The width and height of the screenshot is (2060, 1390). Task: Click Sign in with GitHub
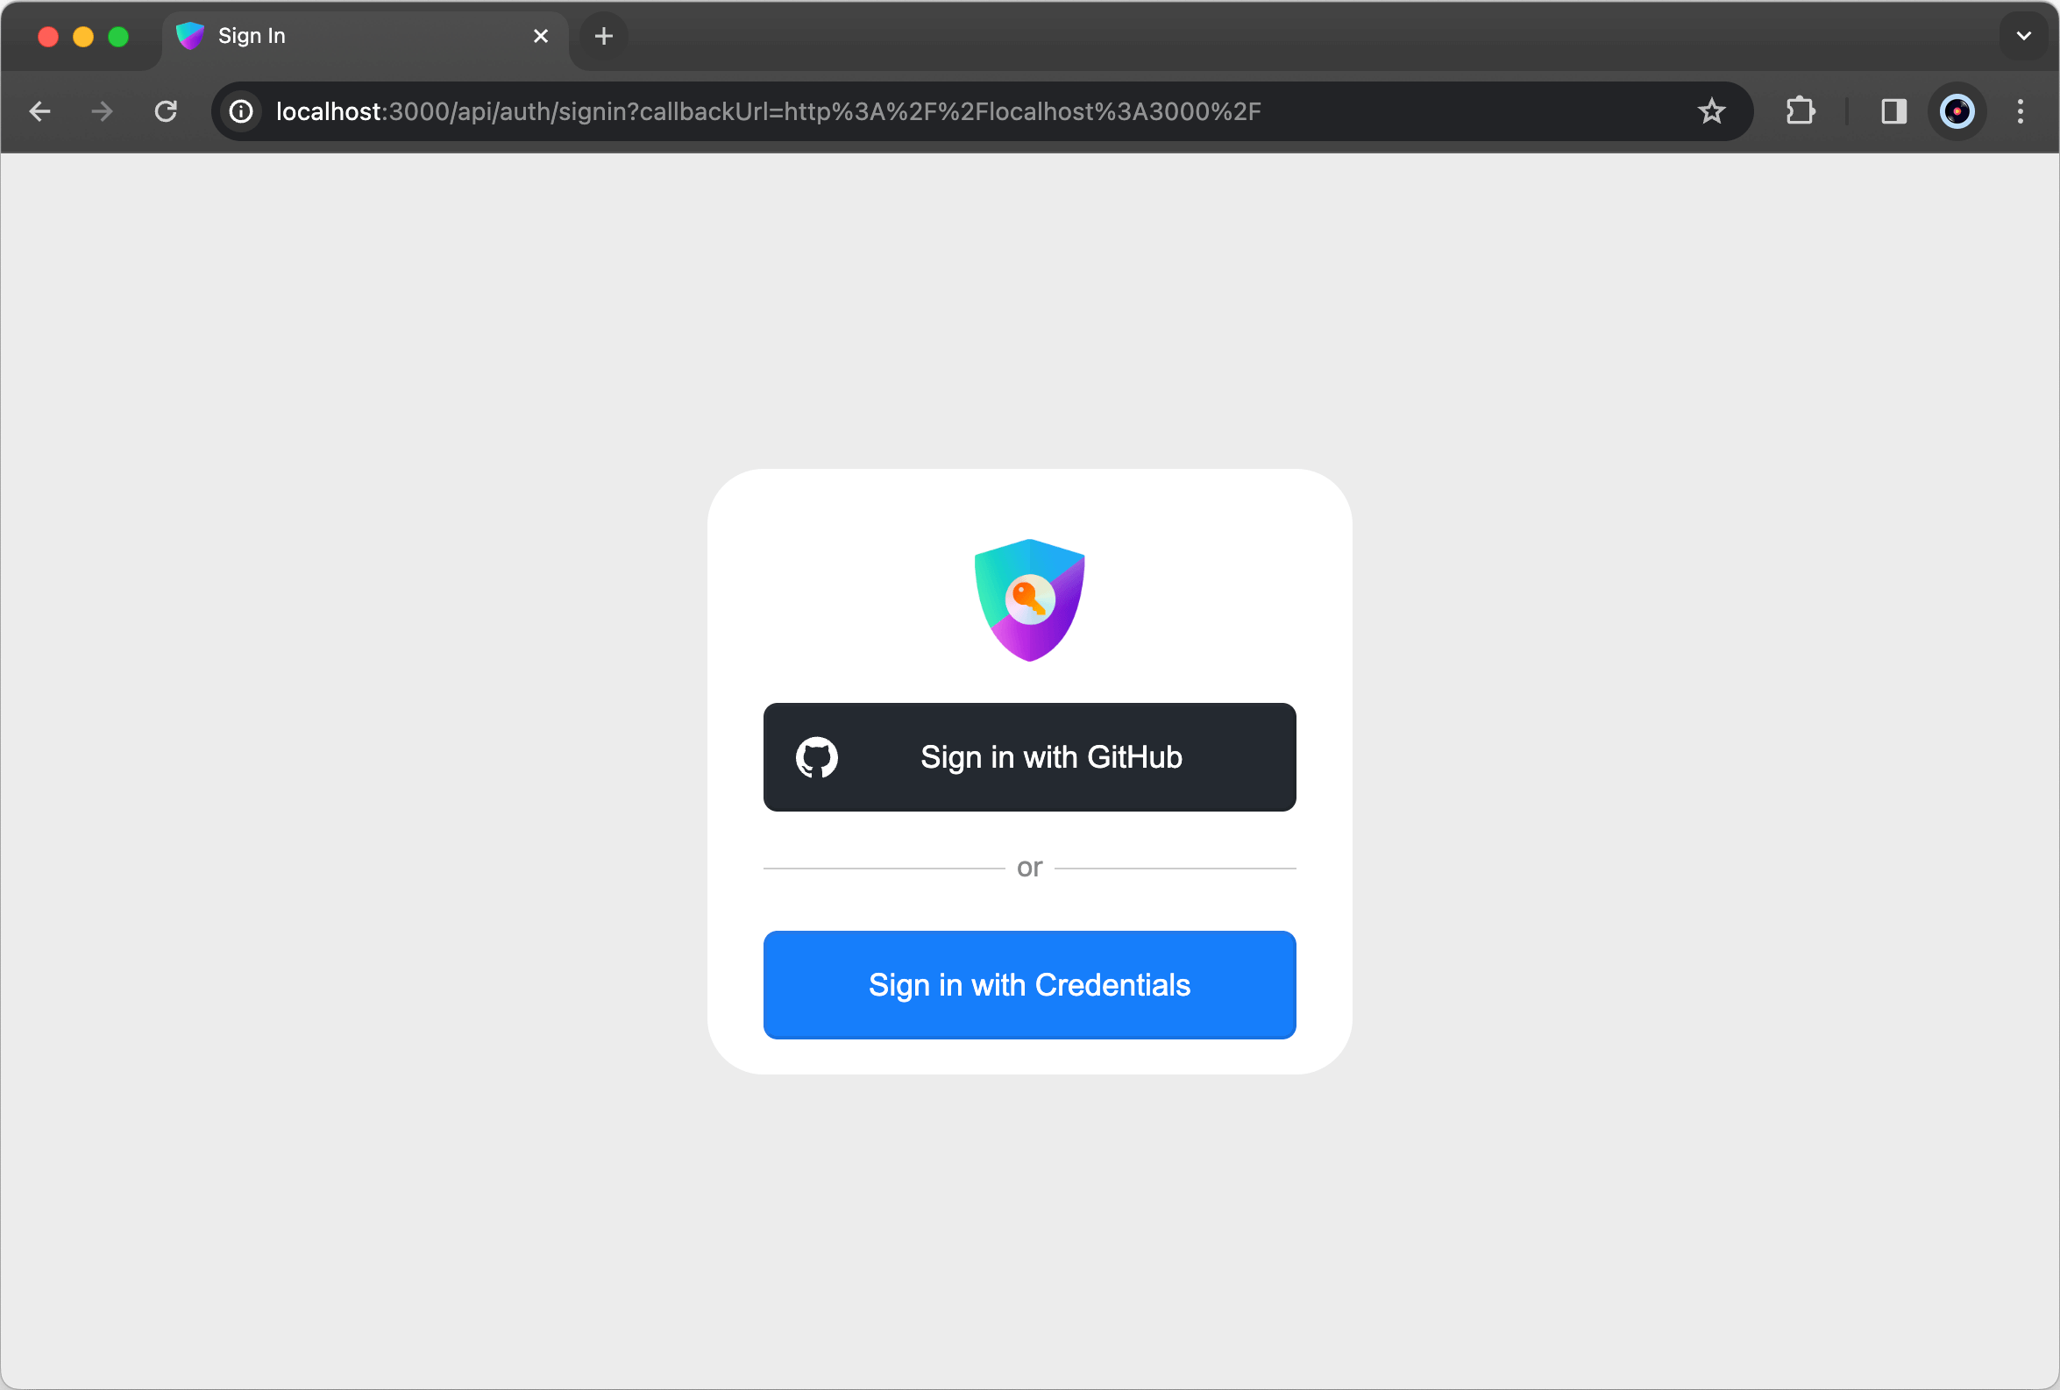pos(1029,757)
